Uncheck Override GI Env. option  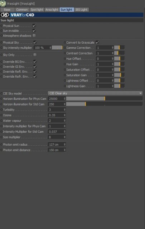tap(35, 67)
